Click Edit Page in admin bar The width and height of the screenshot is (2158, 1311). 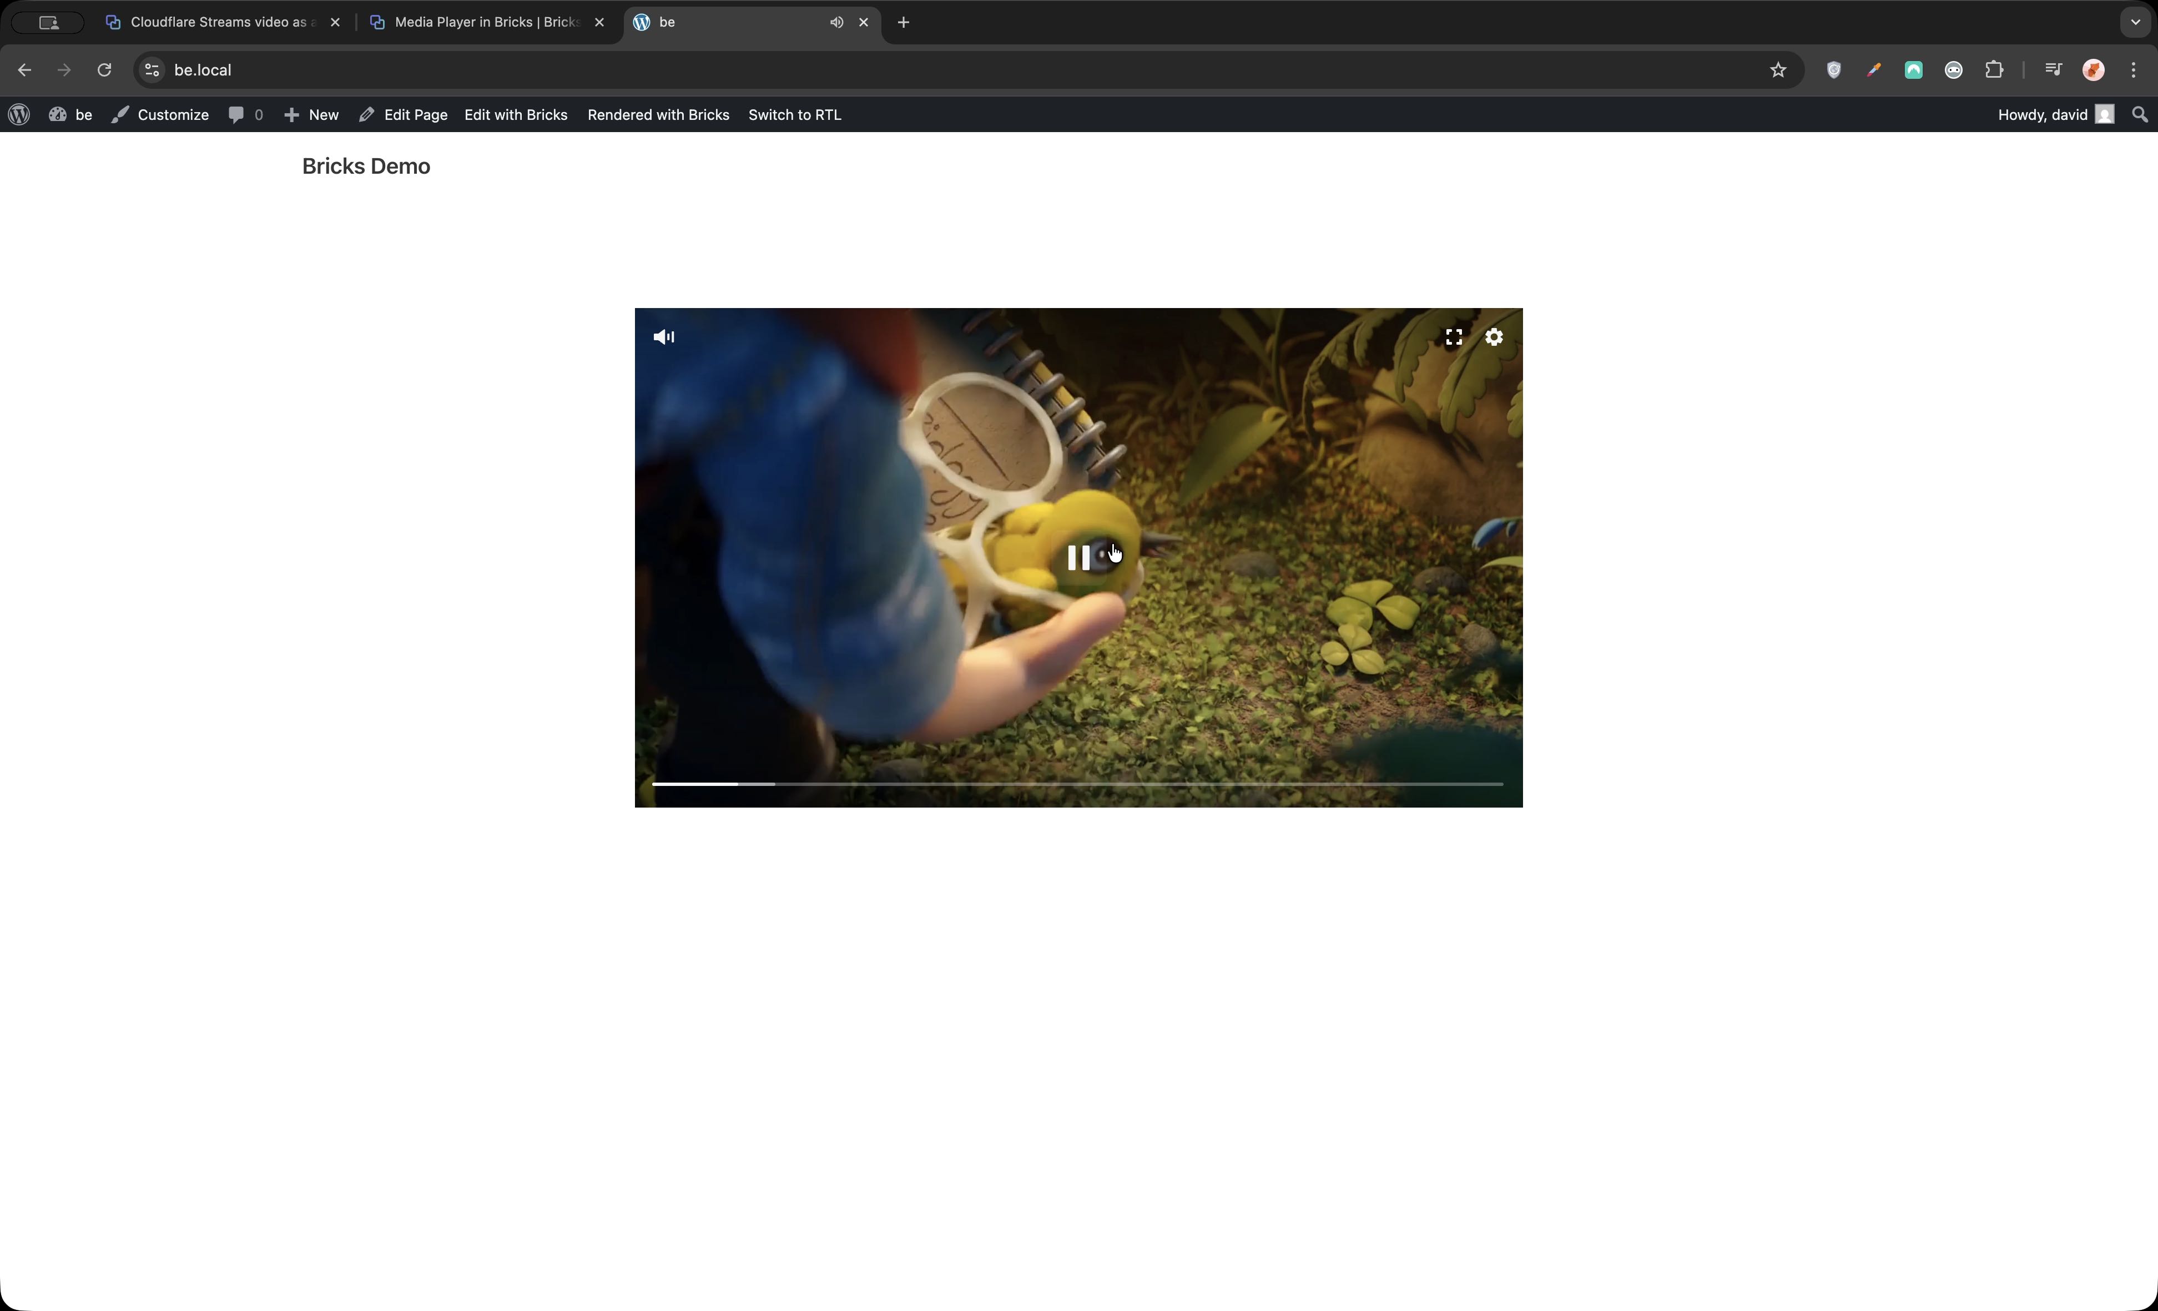pos(403,115)
